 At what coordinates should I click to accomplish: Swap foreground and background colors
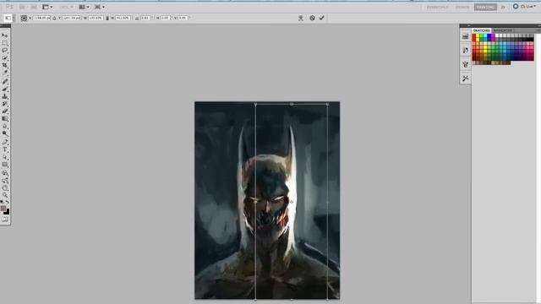click(8, 203)
